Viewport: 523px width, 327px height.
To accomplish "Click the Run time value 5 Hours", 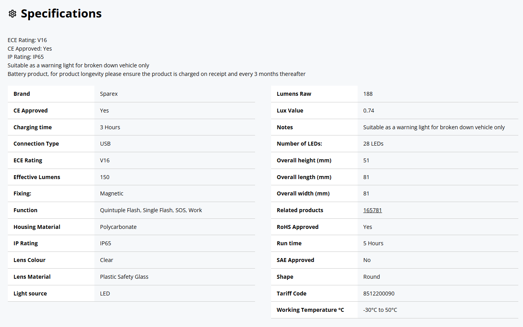I will coord(373,243).
